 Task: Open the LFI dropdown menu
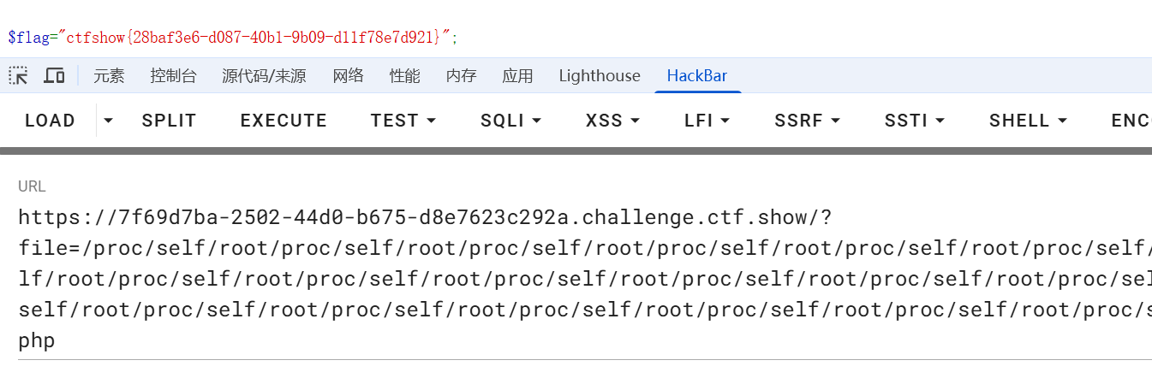tap(707, 121)
